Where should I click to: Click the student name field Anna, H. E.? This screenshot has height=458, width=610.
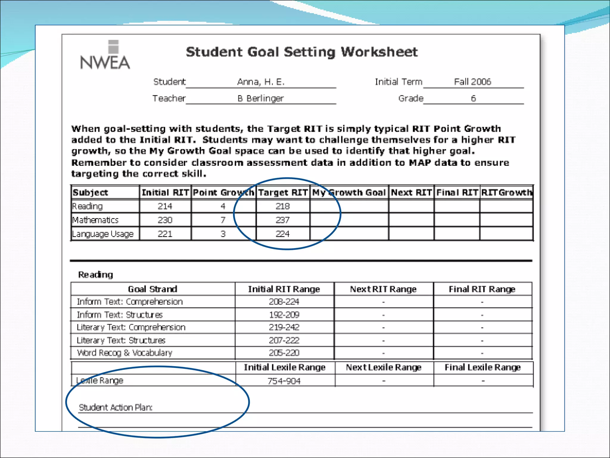pos(261,82)
